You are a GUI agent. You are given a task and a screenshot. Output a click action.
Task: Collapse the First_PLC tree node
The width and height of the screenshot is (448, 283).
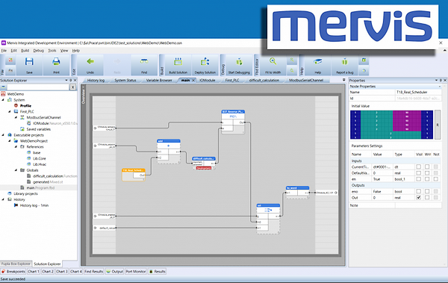coord(10,111)
